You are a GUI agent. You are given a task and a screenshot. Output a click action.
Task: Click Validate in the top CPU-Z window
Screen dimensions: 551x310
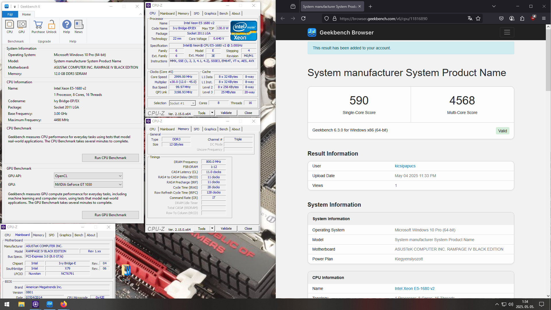[x=226, y=113]
